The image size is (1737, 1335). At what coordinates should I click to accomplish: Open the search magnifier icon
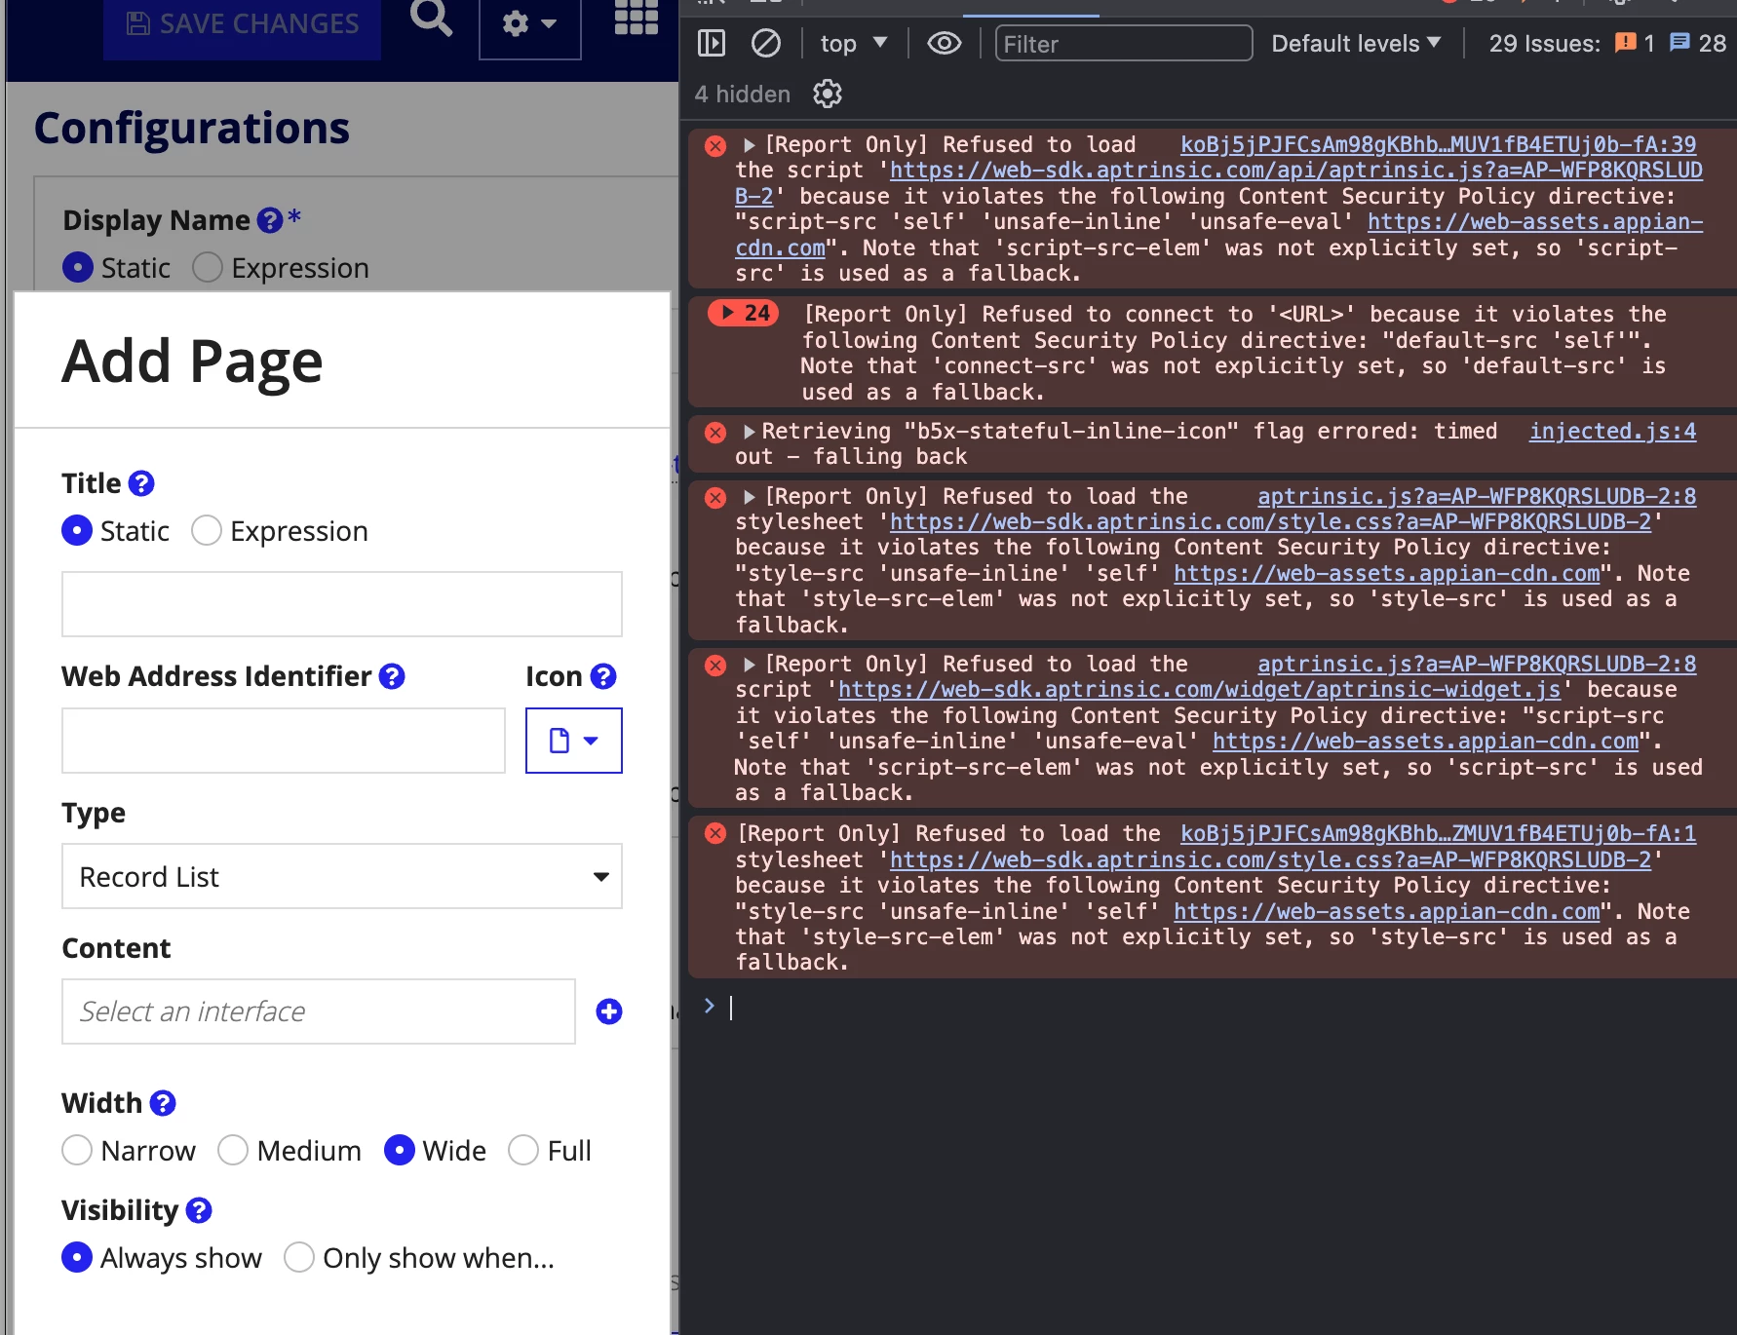[430, 18]
